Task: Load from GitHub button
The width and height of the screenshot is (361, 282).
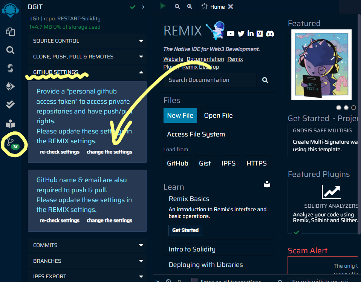Action: tap(177, 163)
